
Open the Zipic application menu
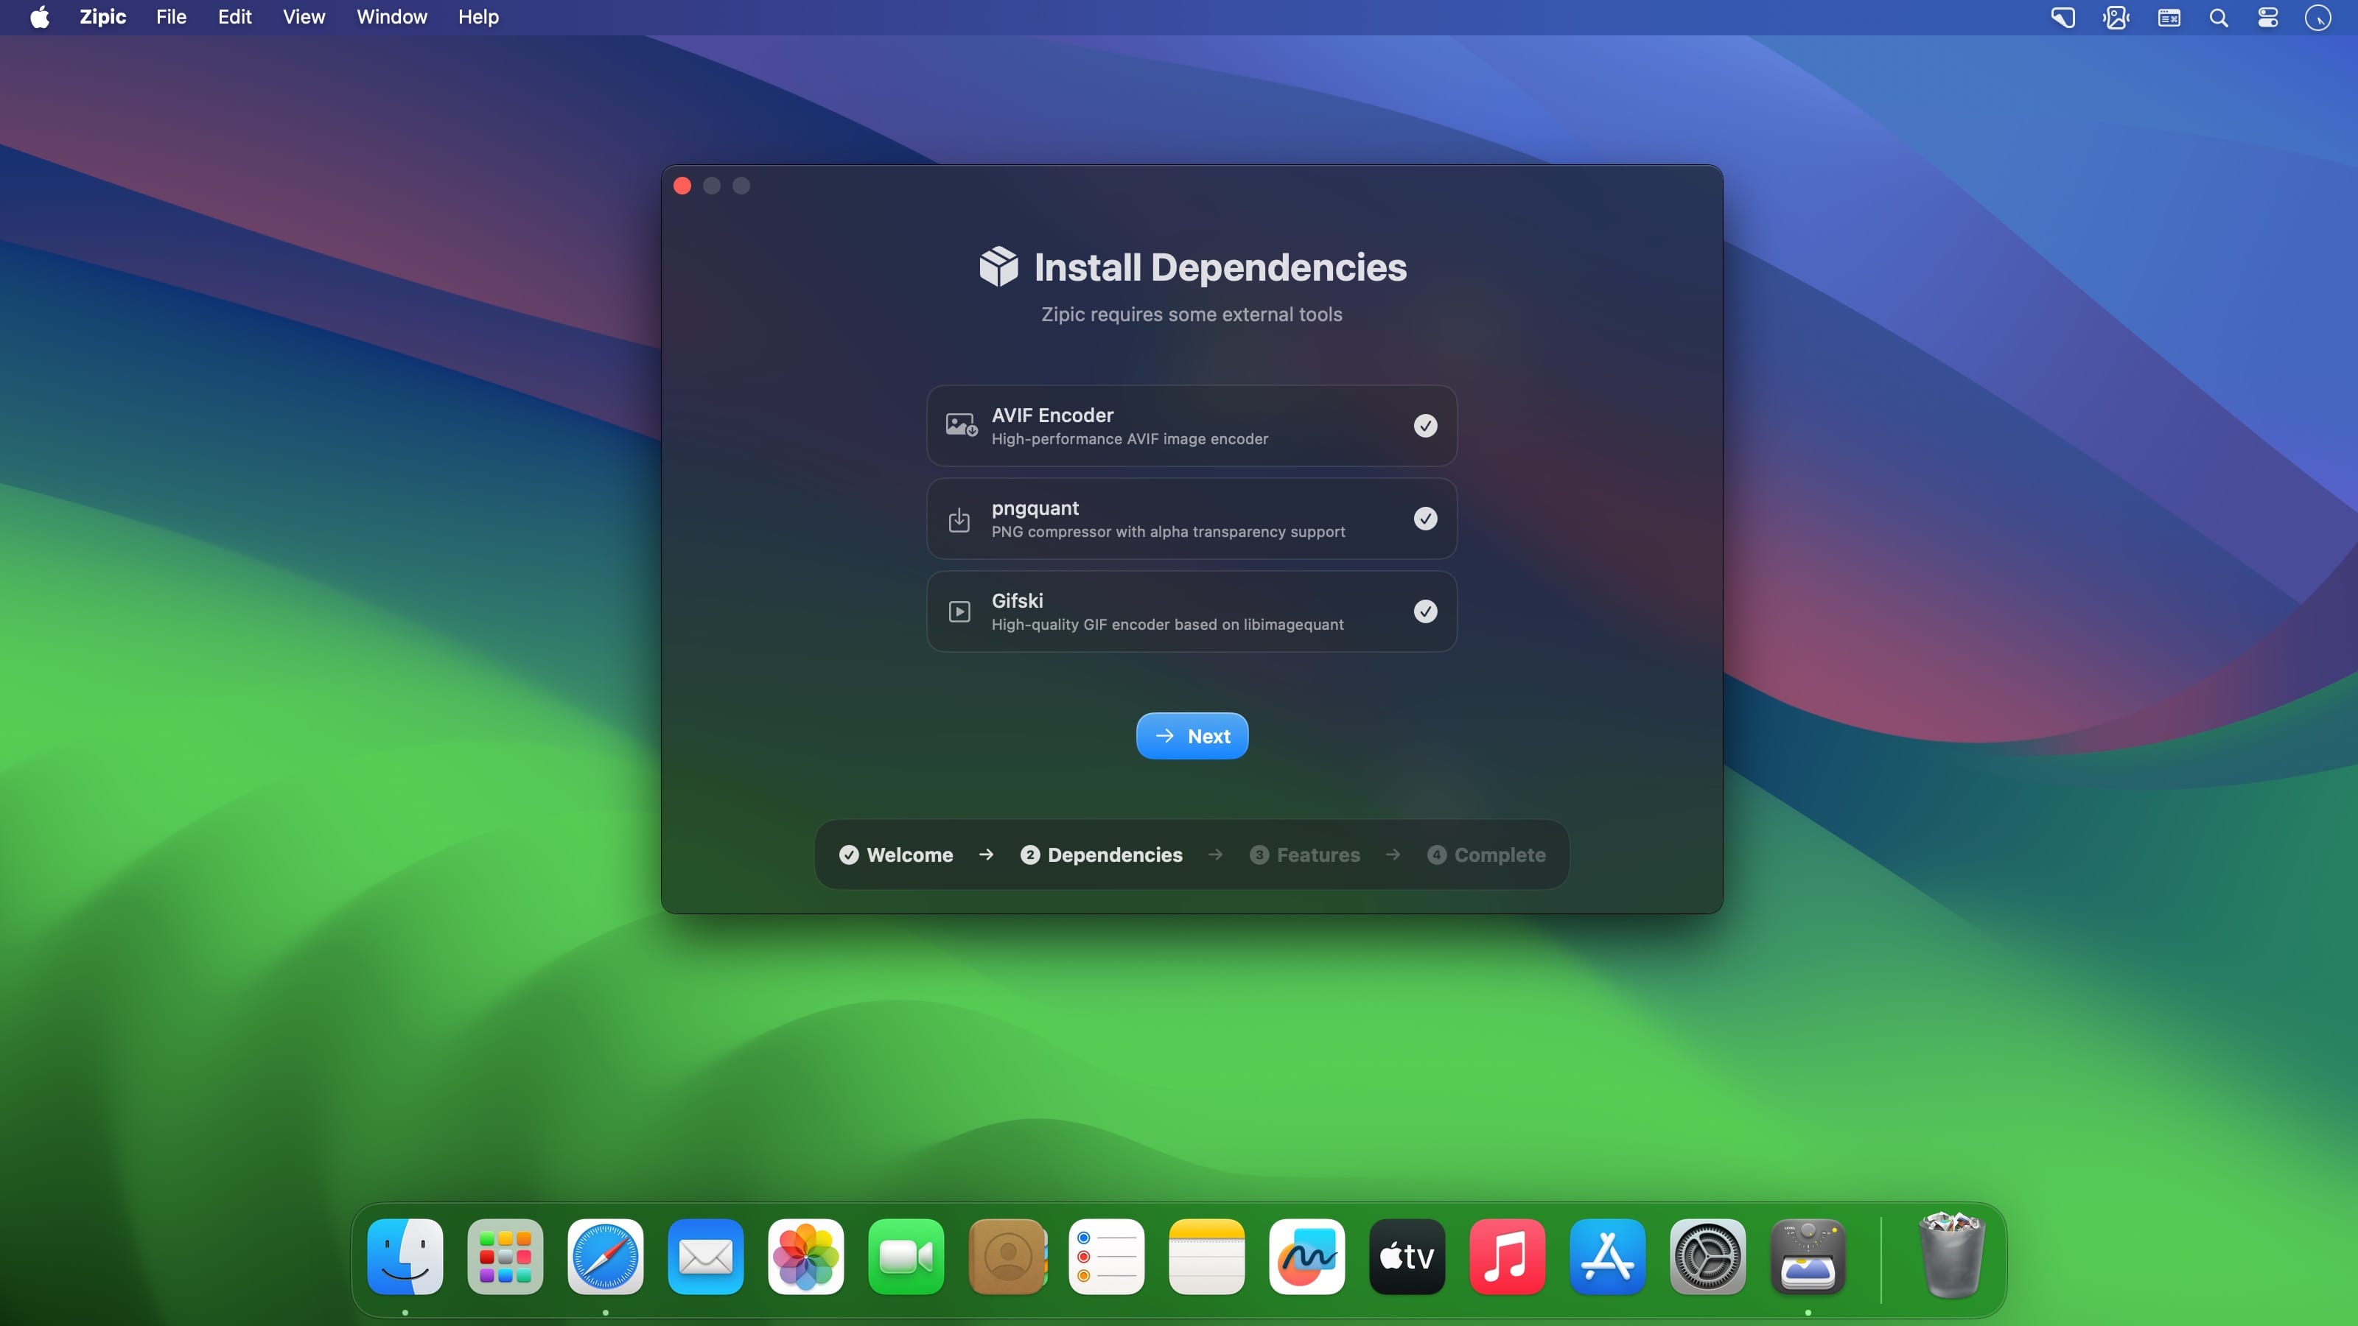[102, 18]
